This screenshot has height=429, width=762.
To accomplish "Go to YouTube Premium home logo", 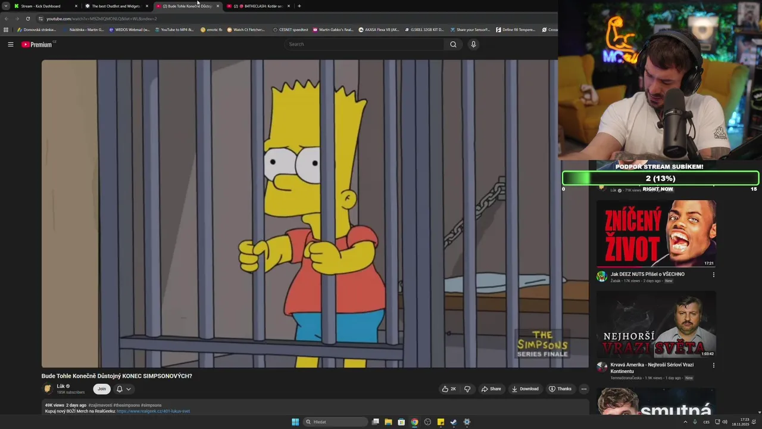I will [38, 44].
